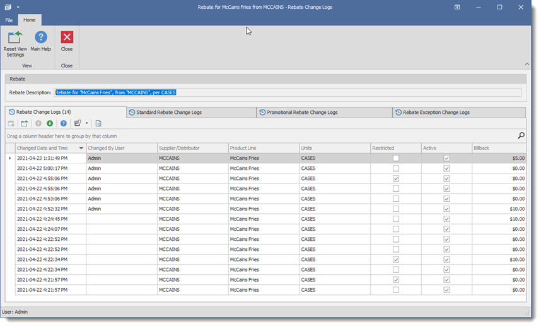Screen dimensions: 541x327
Task: Click the green down arrow toolbar icon
Action: click(50, 123)
